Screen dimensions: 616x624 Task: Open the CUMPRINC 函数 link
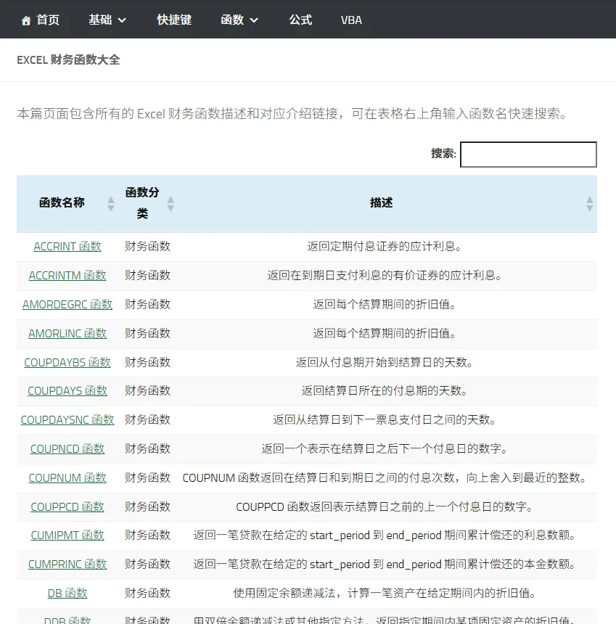click(67, 565)
